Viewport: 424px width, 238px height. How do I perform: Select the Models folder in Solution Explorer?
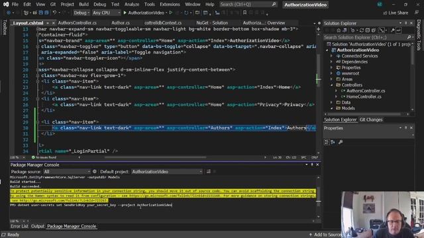(348, 108)
